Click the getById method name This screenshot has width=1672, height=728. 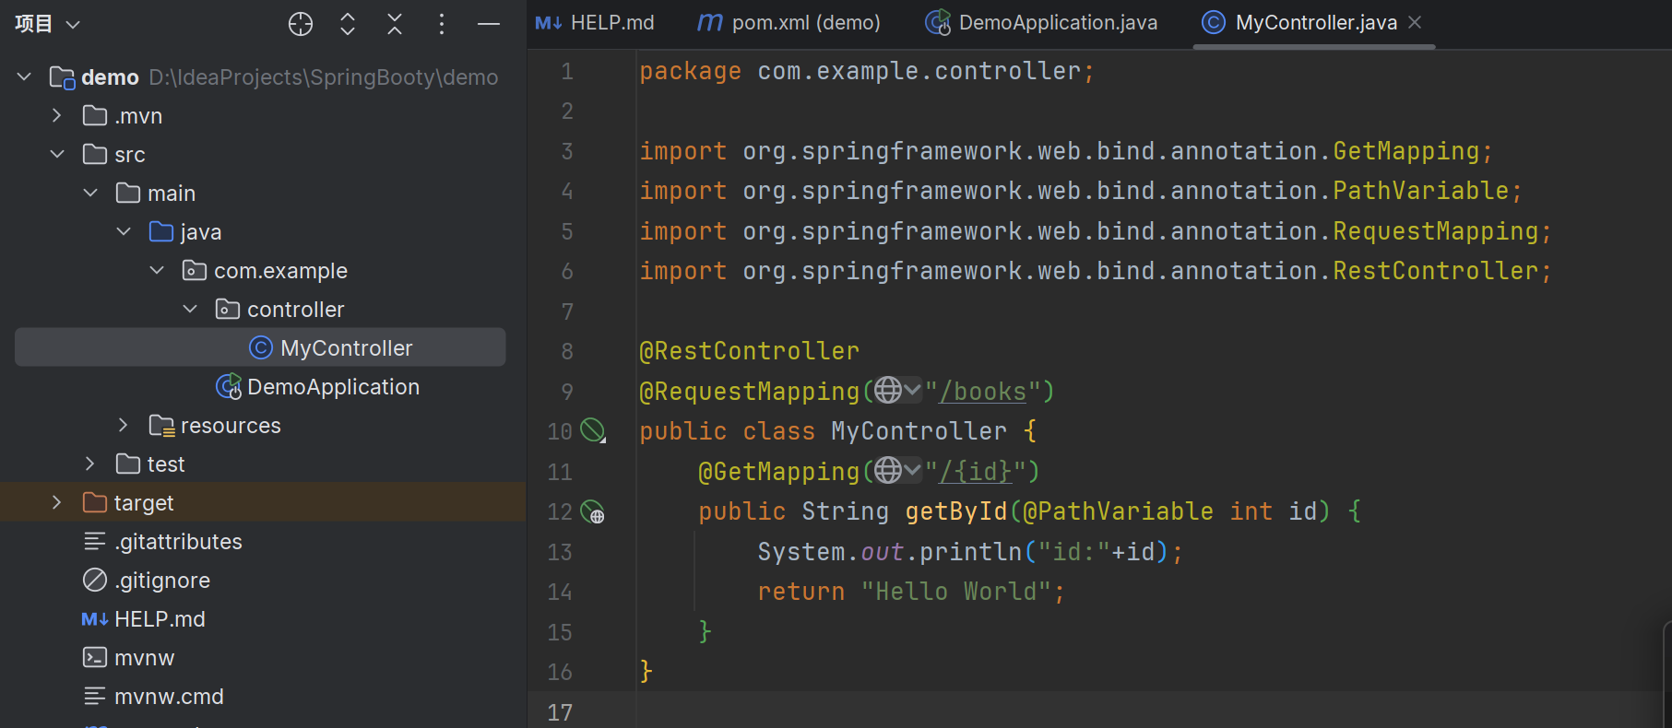956,511
